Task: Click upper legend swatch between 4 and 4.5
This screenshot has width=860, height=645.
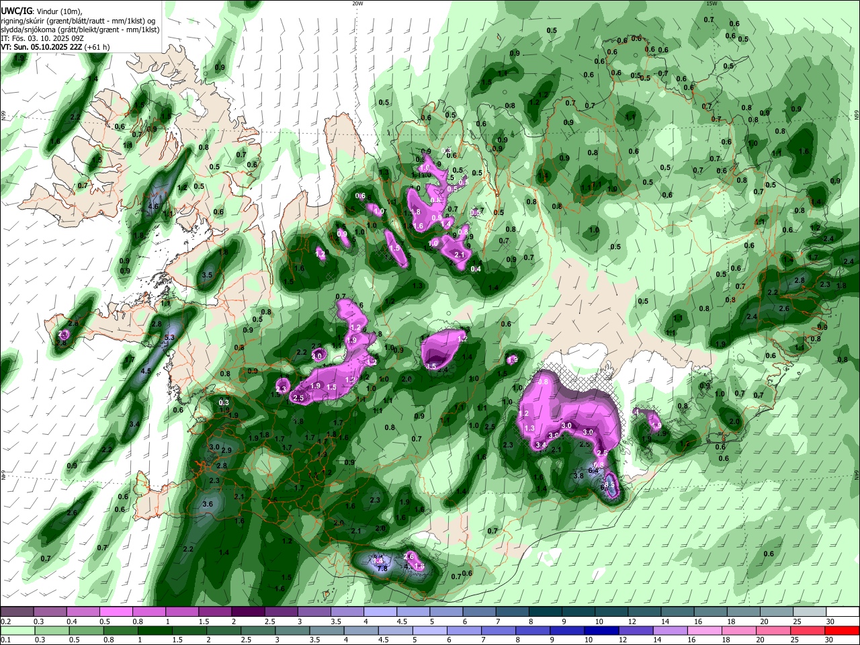Action: pos(380,611)
